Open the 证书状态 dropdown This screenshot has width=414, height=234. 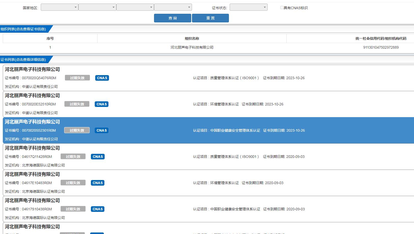click(249, 7)
